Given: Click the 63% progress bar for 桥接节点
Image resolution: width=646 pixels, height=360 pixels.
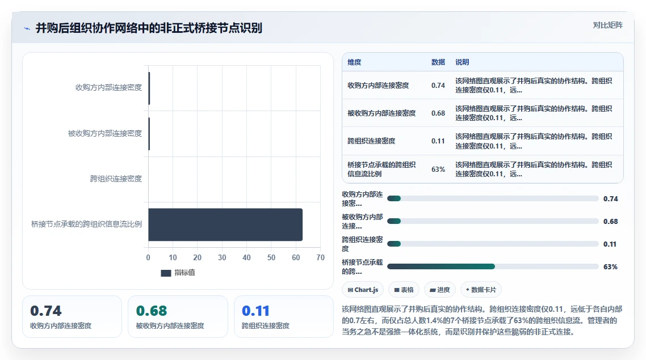Looking at the screenshot, I should click(x=493, y=266).
